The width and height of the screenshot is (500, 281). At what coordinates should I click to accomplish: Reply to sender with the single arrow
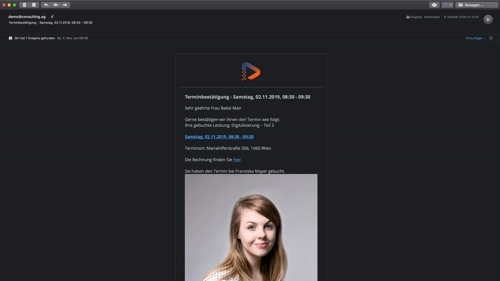(x=46, y=5)
